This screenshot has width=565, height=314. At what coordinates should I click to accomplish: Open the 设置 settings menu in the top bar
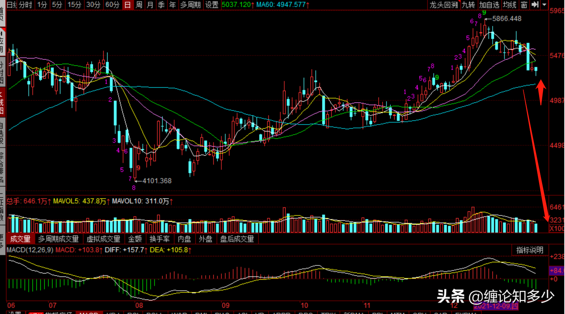tap(212, 5)
